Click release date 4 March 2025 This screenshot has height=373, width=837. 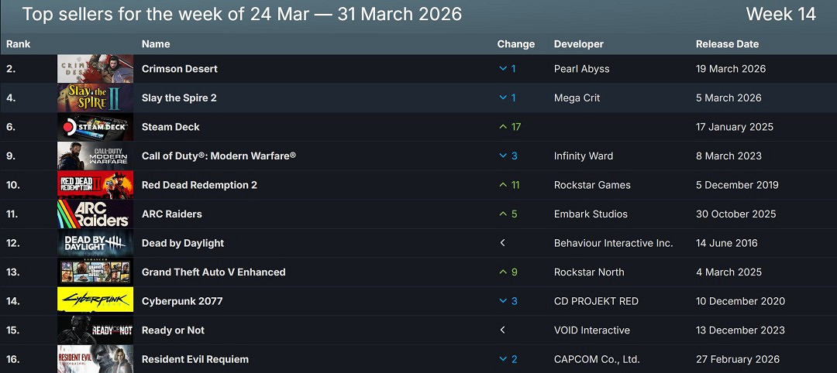(x=728, y=272)
